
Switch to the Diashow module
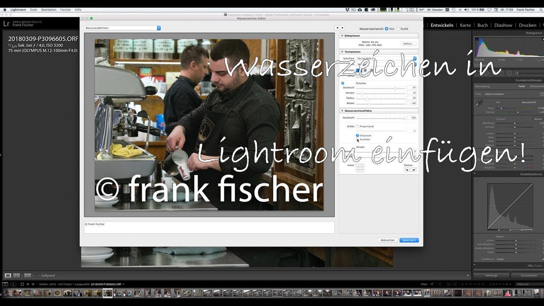pos(503,25)
